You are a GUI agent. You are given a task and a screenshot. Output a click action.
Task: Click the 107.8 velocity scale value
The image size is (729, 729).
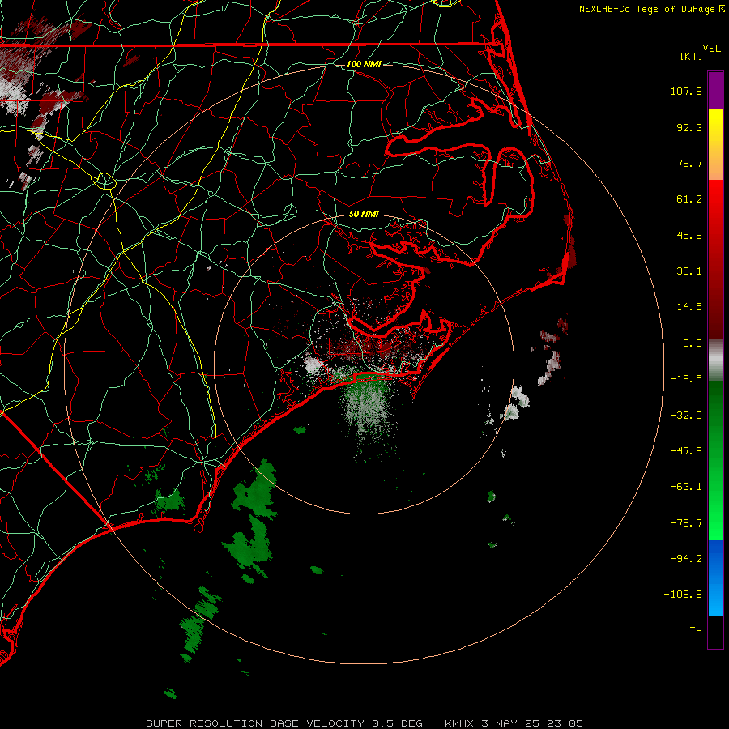tap(686, 91)
